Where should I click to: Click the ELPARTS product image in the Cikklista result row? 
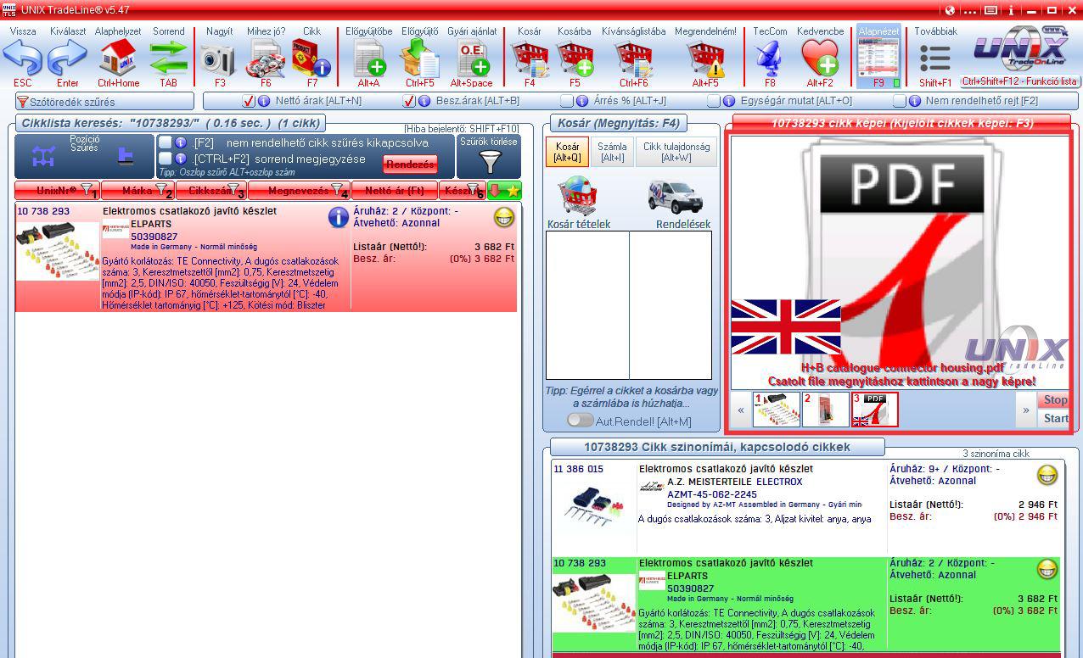[58, 251]
